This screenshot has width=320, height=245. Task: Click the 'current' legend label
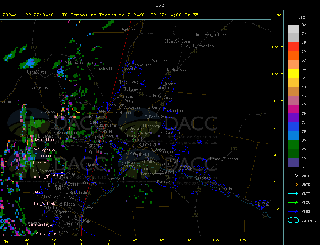pyautogui.click(x=309, y=220)
